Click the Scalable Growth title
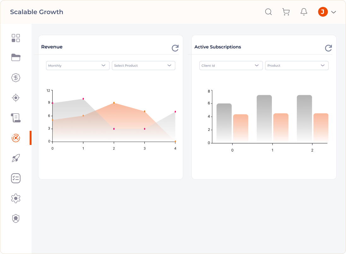346x254 pixels. pos(37,12)
